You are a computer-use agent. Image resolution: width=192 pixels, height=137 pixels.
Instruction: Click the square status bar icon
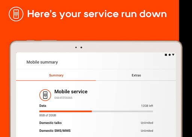pos(166,55)
